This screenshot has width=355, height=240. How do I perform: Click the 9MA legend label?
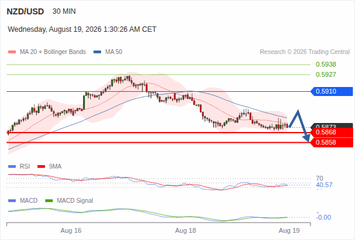point(55,167)
